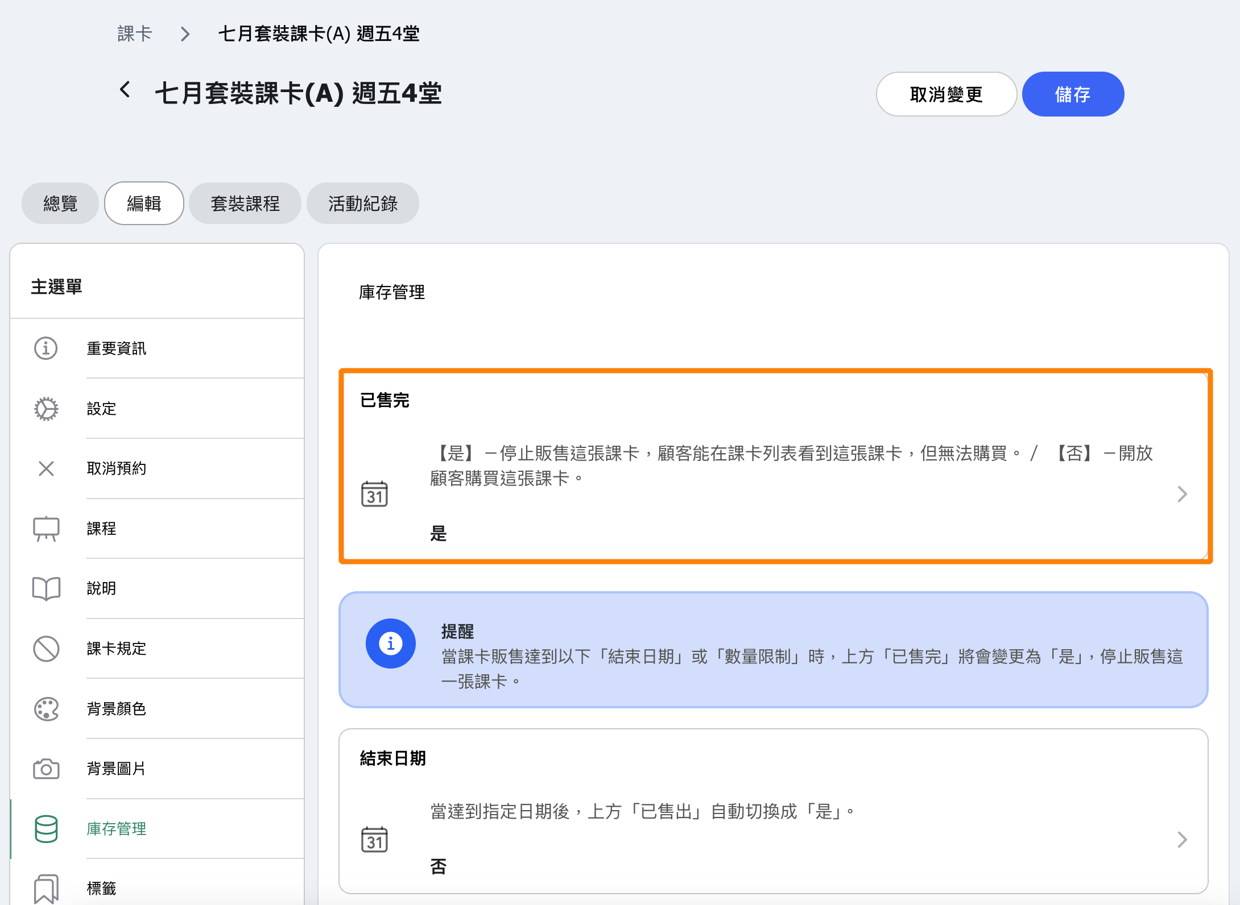Click the database icon for 庫存管理
Screen dimensions: 1240x905
point(46,829)
